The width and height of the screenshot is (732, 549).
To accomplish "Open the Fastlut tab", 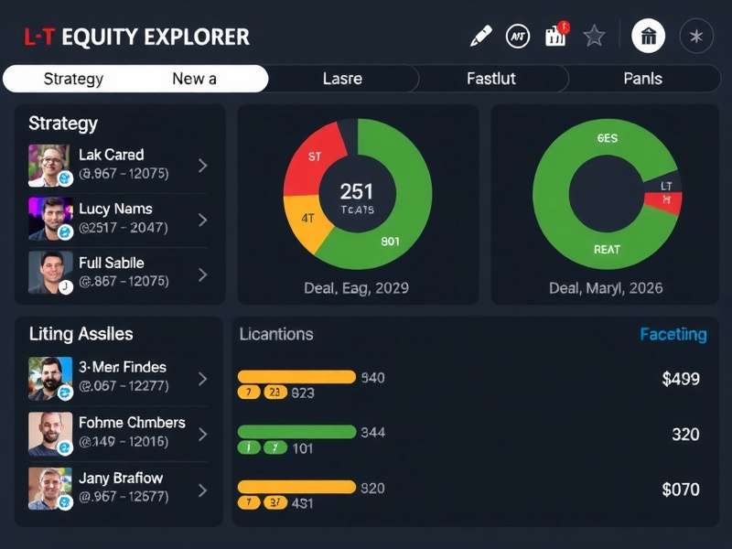I will point(490,79).
